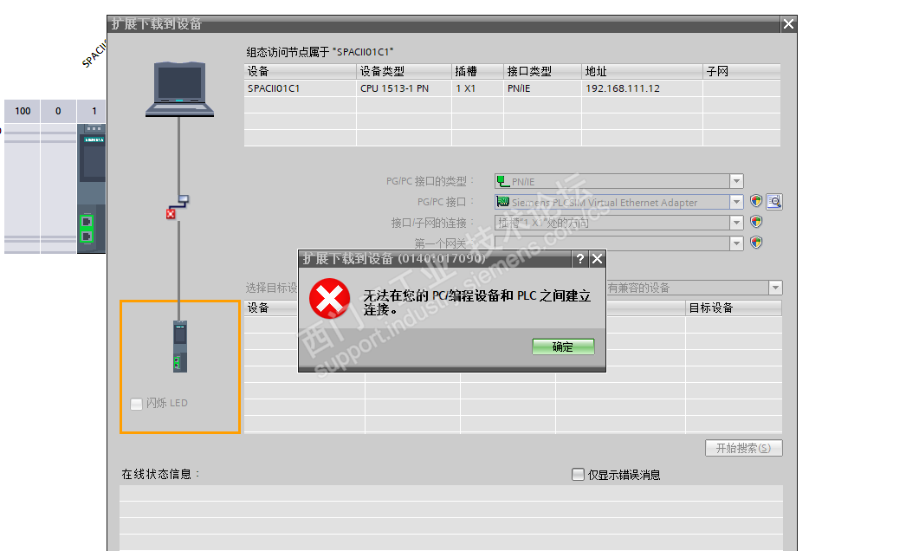Screen dimensions: 906x551
Task: Close the connection error message dialog
Action: pos(597,258)
